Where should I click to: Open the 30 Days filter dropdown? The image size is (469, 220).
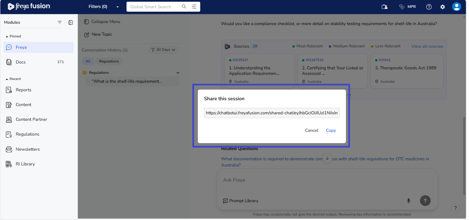163,50
